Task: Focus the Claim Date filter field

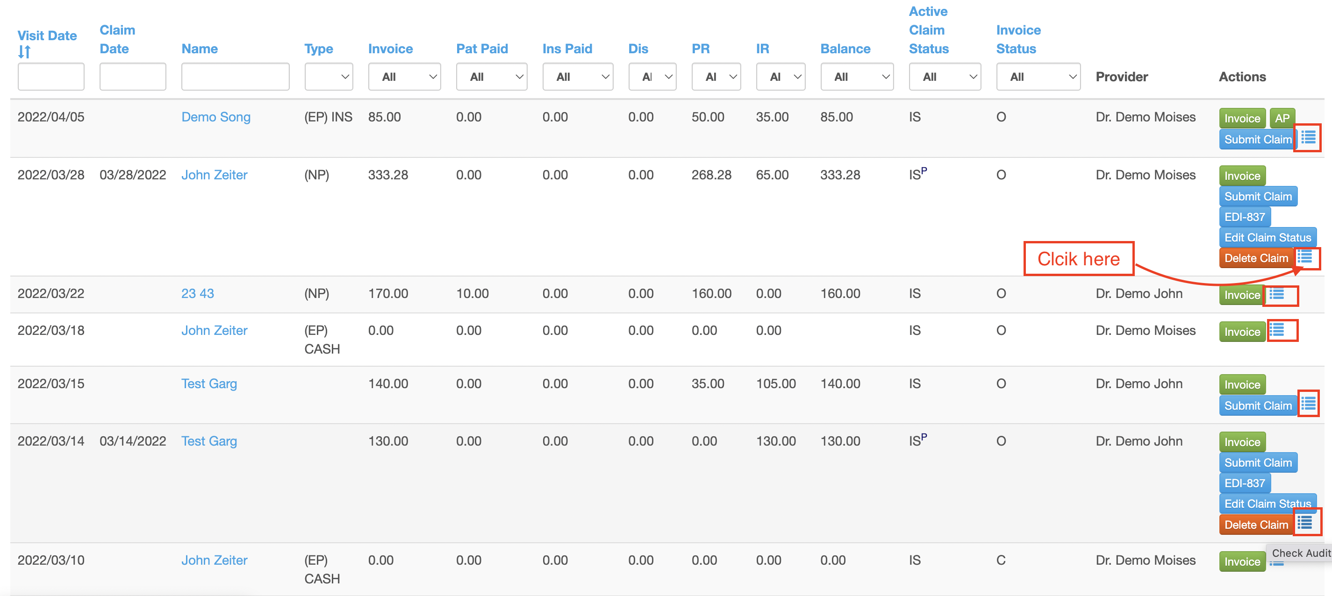Action: [133, 77]
